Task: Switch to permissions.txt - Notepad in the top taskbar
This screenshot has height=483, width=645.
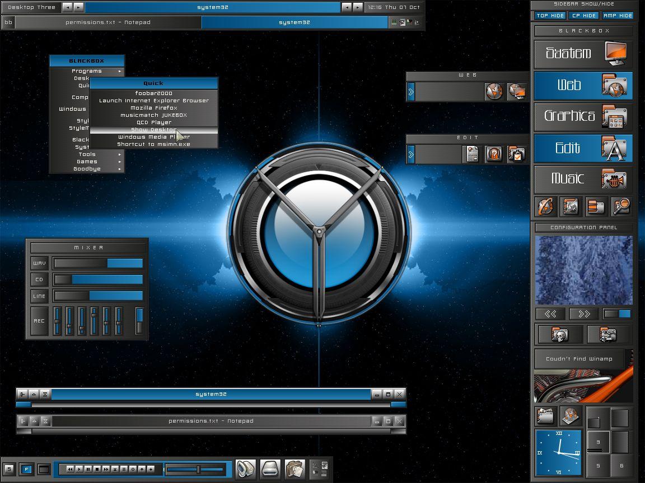Action: click(108, 22)
